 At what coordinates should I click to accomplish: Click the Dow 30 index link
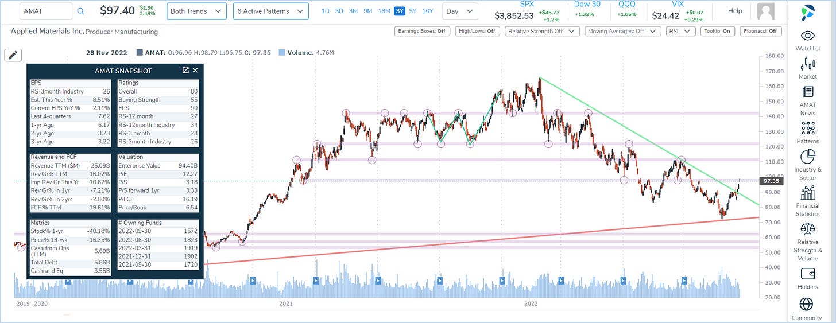tap(587, 4)
